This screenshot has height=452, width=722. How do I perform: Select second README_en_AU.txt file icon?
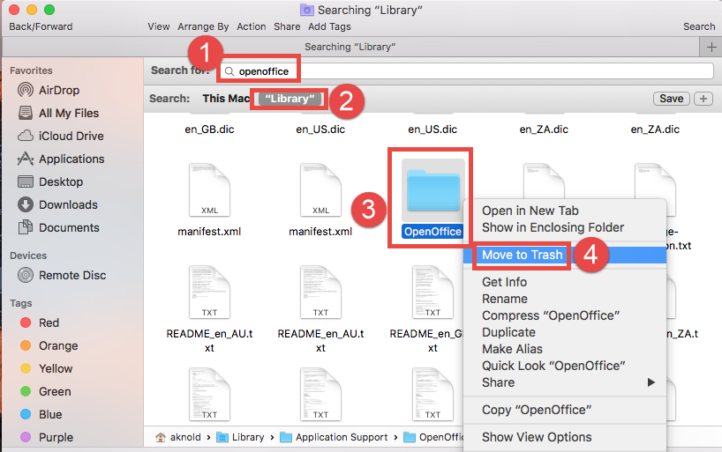(x=321, y=292)
